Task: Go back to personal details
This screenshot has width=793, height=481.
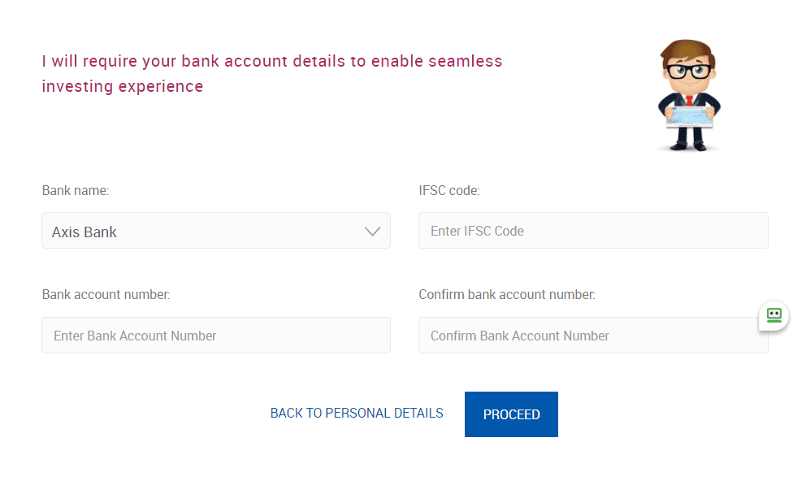Action: 357,414
